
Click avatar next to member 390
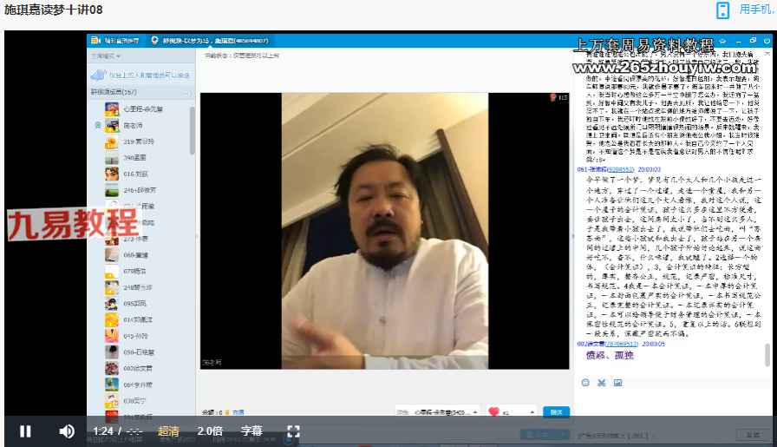[x=112, y=158]
